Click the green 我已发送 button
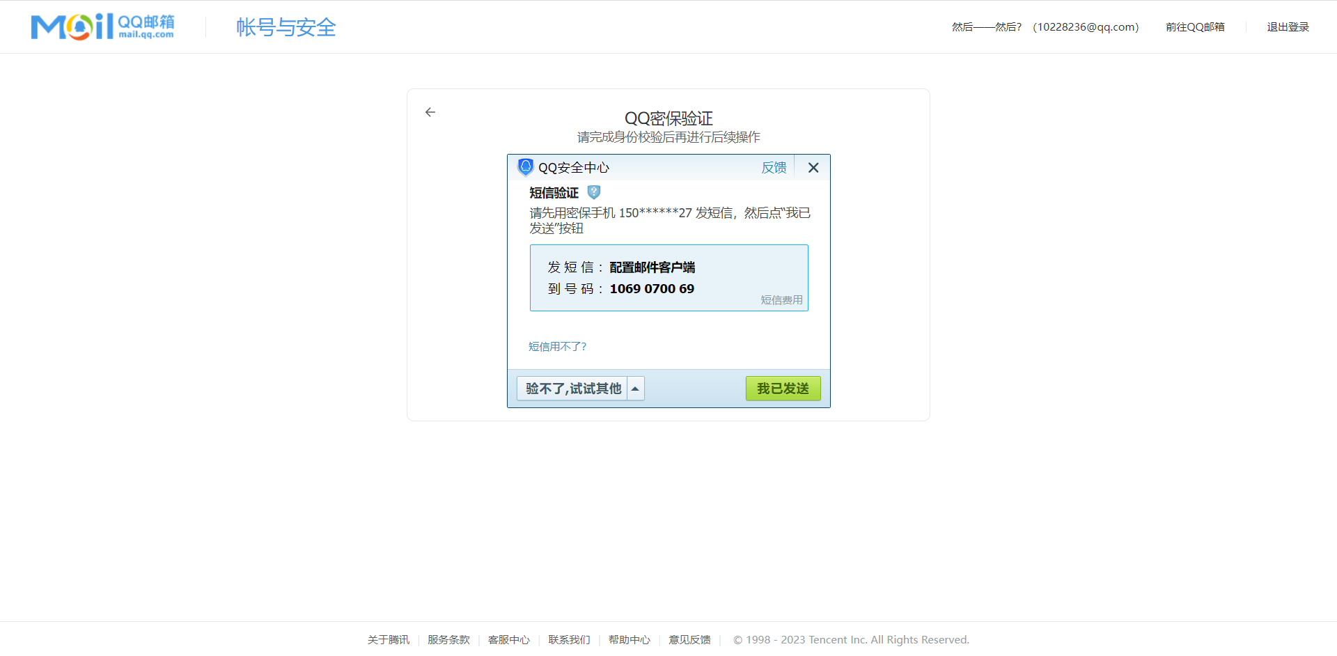This screenshot has height=656, width=1337. (x=783, y=389)
